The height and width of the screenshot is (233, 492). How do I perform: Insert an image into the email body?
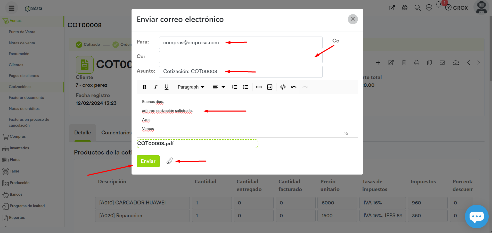(x=270, y=87)
